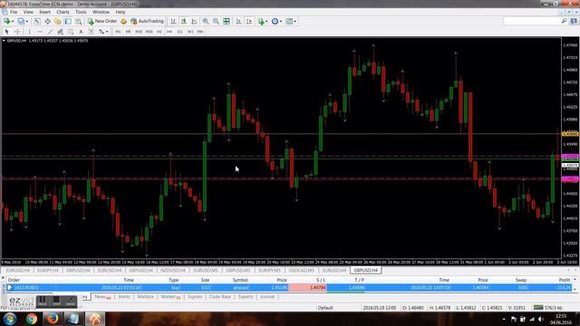Select the S/L value 1.44784 cell
This screenshot has width=580, height=326.
click(x=308, y=288)
